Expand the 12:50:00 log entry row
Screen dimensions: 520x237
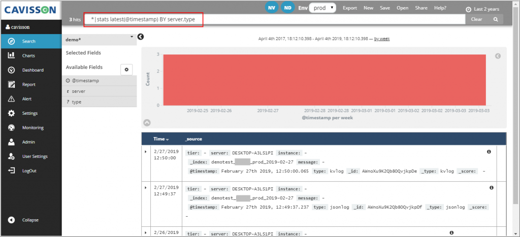(x=146, y=152)
